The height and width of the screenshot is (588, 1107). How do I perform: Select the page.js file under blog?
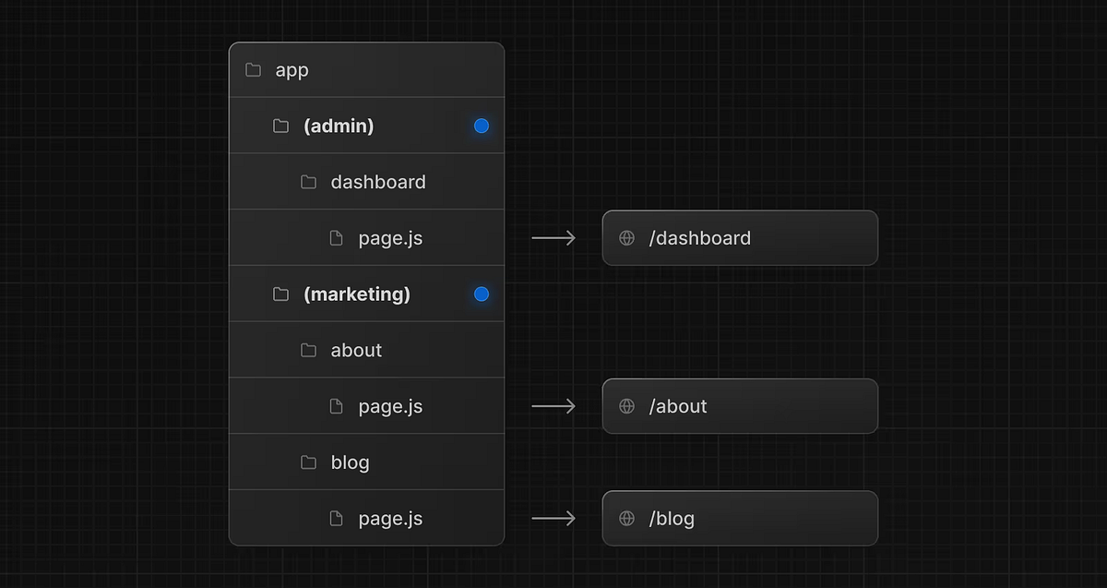point(389,518)
